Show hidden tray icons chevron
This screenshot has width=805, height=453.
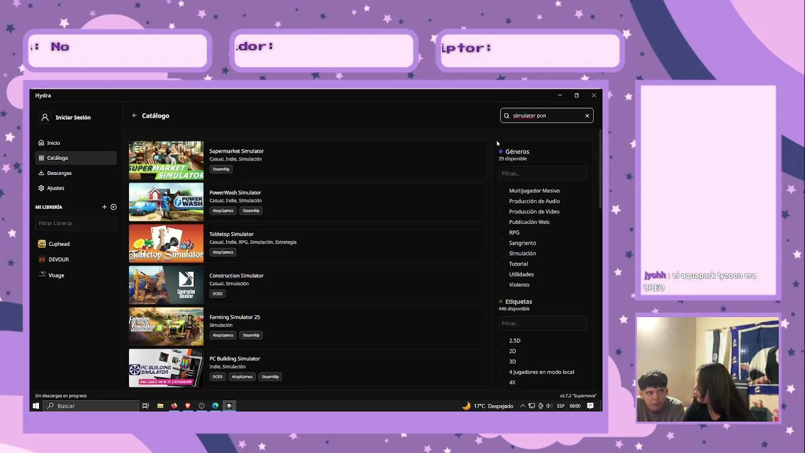coord(522,406)
